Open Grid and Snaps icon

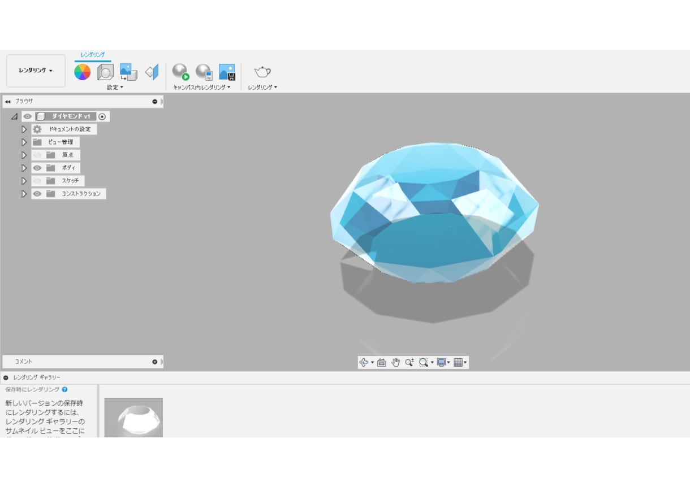[x=458, y=362]
